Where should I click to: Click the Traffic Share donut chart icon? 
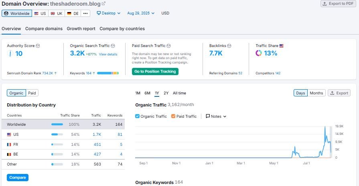pos(259,53)
